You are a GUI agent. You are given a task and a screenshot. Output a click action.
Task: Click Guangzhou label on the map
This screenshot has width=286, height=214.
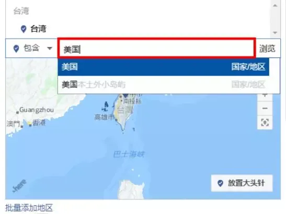tap(37, 110)
